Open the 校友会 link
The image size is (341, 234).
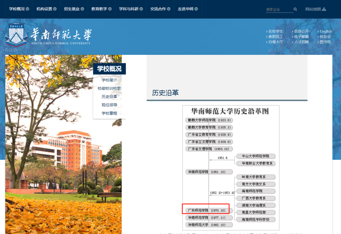pos(325,37)
